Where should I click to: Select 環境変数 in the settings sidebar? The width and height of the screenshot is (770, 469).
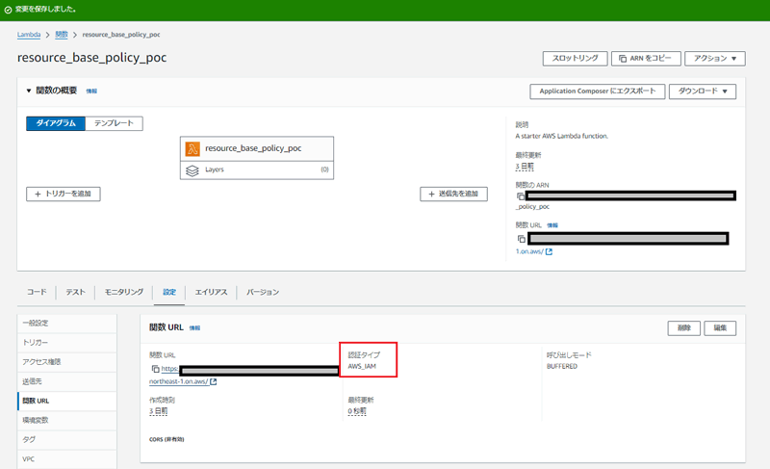pyautogui.click(x=67, y=421)
